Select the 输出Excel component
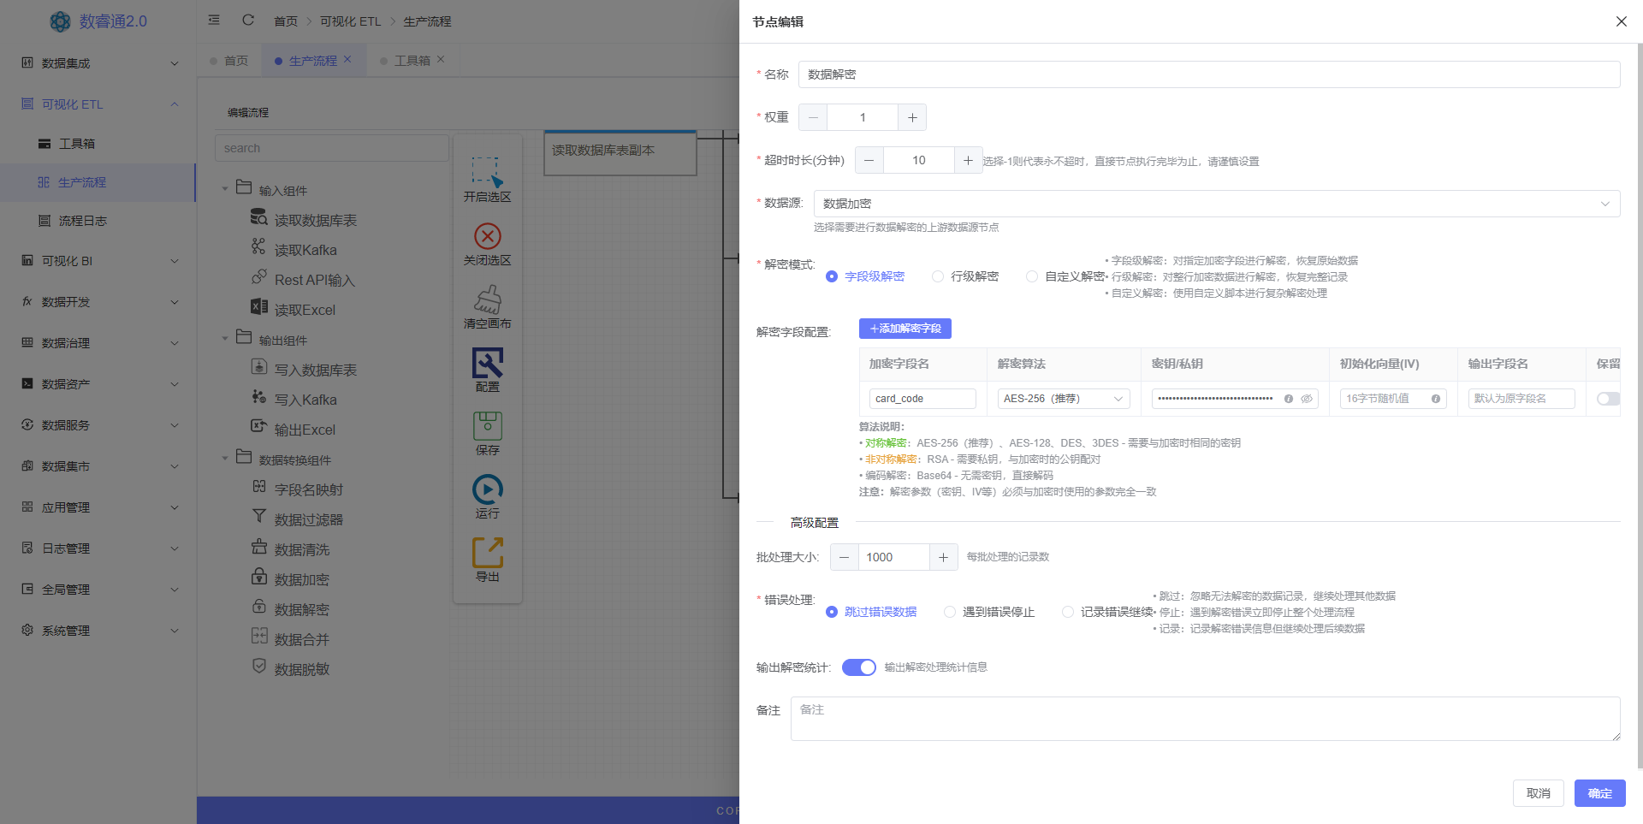The image size is (1643, 824). tap(293, 430)
